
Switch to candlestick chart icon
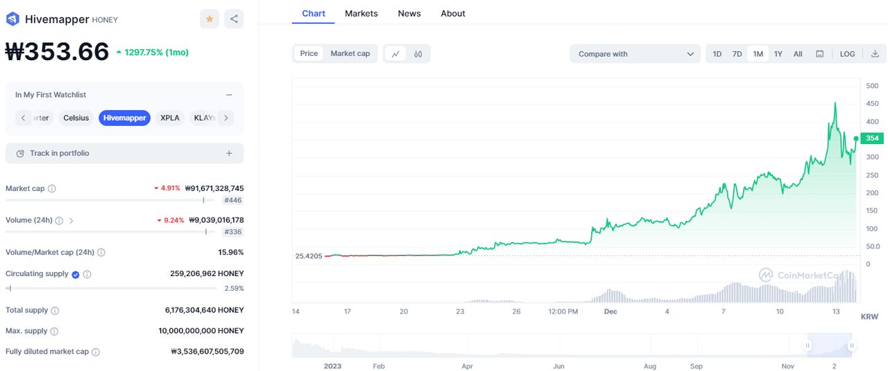click(x=418, y=54)
